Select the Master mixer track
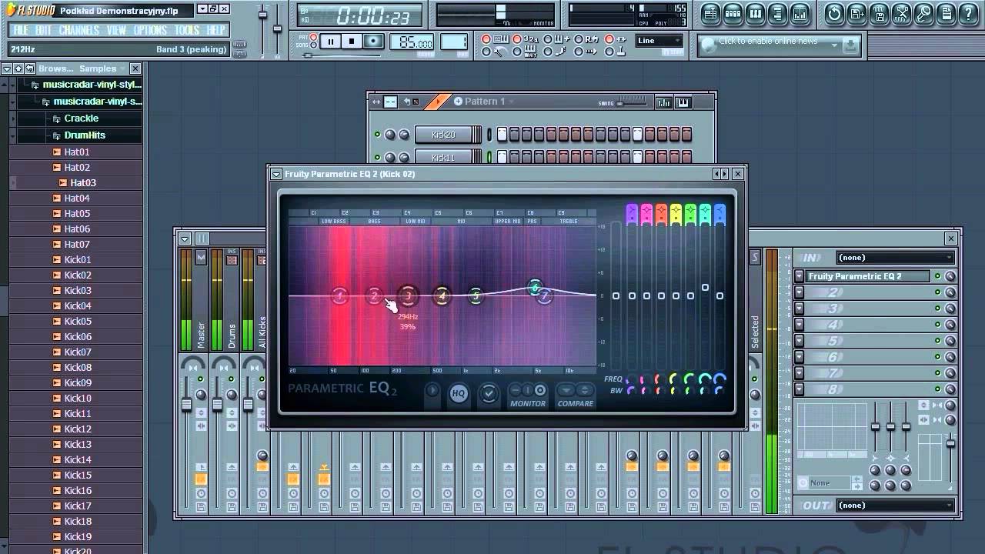Screen dimensions: 985x554 pyautogui.click(x=201, y=335)
